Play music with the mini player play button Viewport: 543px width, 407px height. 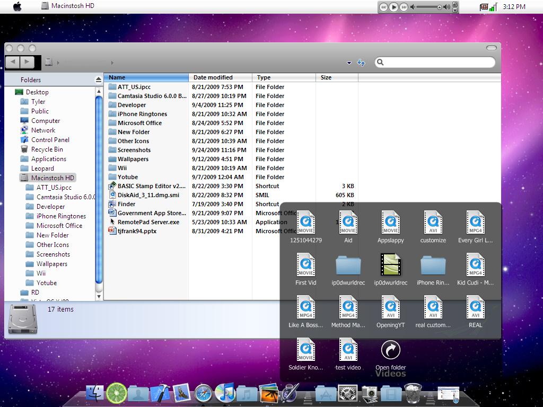click(x=393, y=7)
